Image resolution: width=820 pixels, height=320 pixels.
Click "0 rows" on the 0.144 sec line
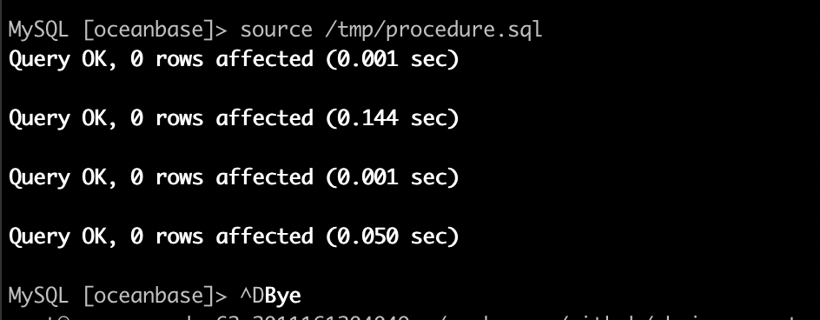(167, 118)
